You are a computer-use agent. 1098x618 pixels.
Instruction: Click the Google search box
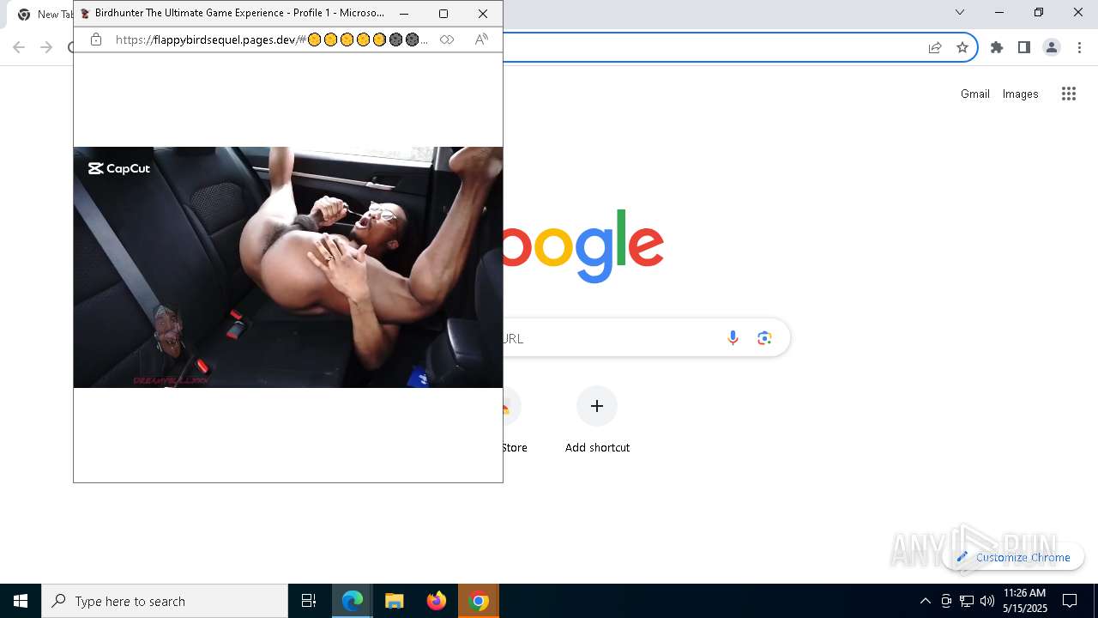coord(645,338)
